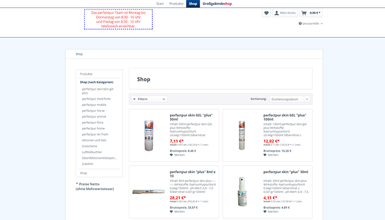Click the Bruttopreis: 4,89 € text

coord(277,207)
